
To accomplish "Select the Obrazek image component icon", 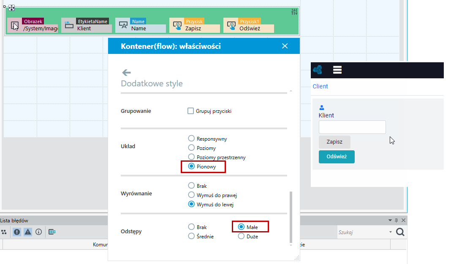I will [x=15, y=26].
